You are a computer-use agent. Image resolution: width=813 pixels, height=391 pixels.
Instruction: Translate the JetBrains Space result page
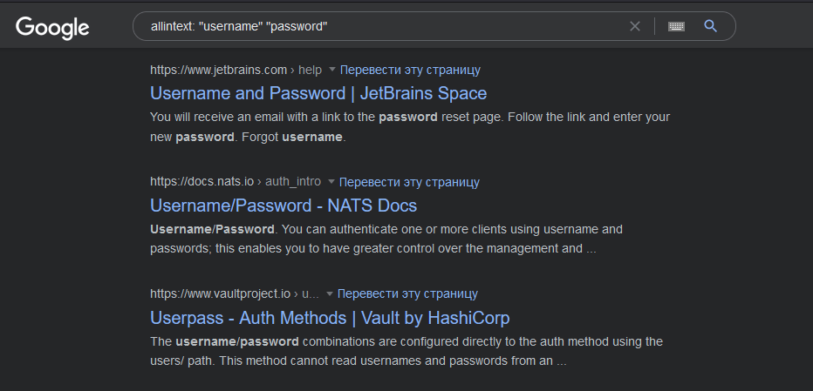[x=410, y=70]
